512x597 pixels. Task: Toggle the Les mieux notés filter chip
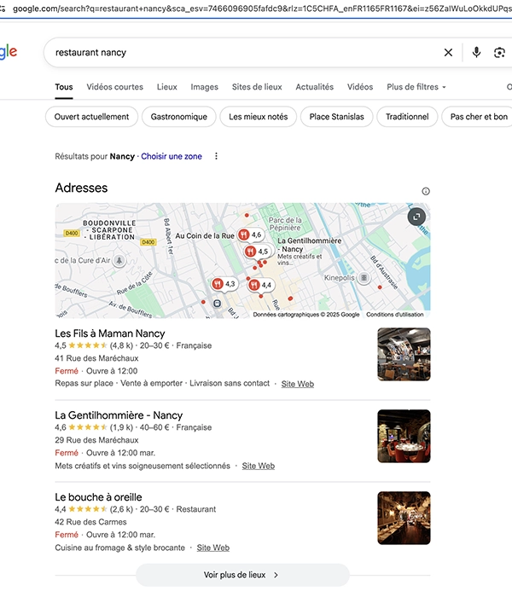click(258, 117)
